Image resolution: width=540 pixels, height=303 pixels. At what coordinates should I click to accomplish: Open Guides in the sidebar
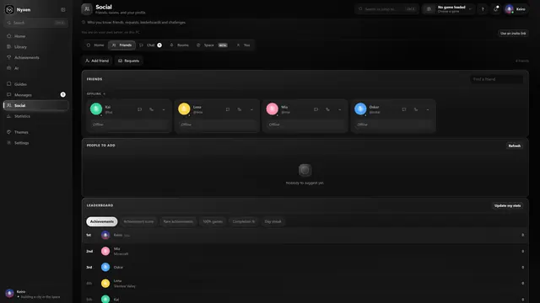coord(35,84)
